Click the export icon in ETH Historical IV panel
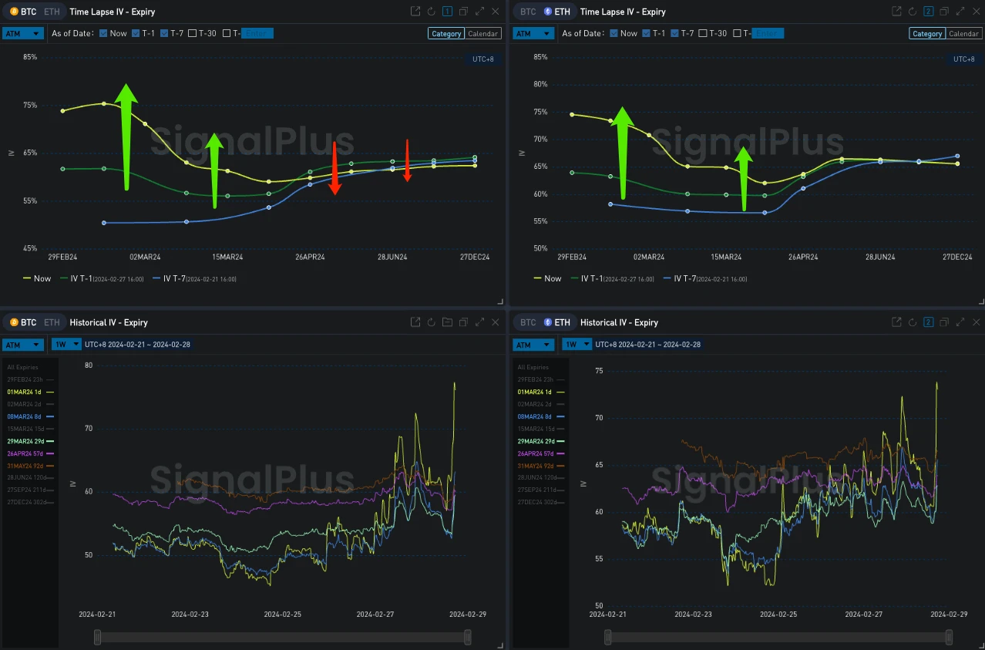The width and height of the screenshot is (985, 650). [896, 322]
